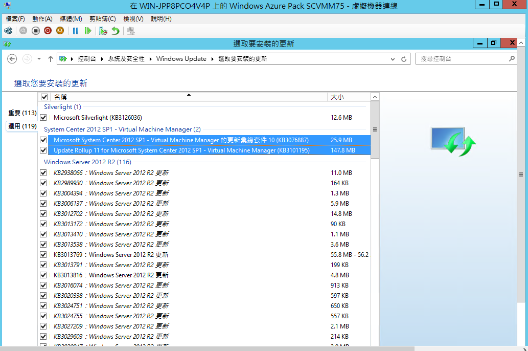Click the Enhanced session toolbar icon
528x351 pixels.
(x=131, y=31)
